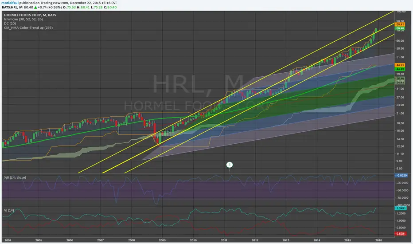Screen dimensions: 413x244
Task: Click the -50.0000 level on %R axis
Action: pos(402,190)
